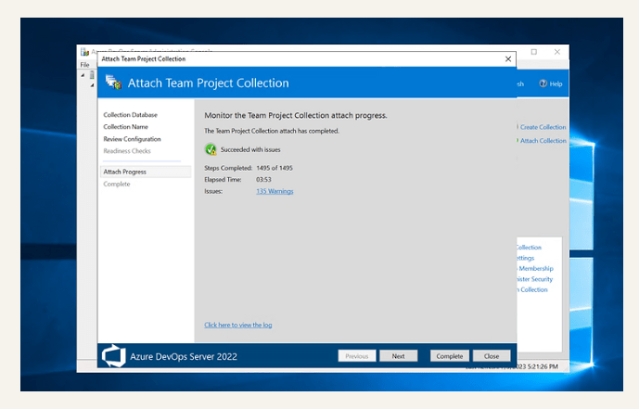The image size is (639, 409).
Task: Open the 135 Warnings issues link
Action: 275,191
